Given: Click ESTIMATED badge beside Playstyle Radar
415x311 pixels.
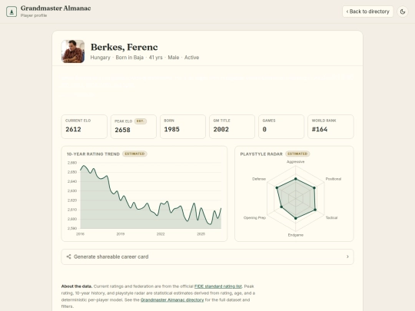Looking at the screenshot, I should click(x=297, y=154).
